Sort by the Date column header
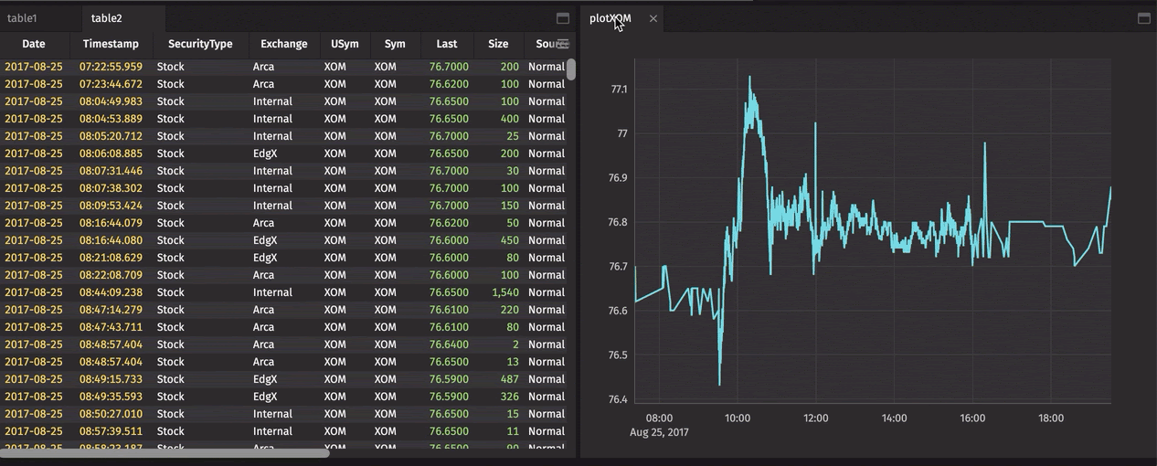The image size is (1157, 466). pyautogui.click(x=34, y=44)
